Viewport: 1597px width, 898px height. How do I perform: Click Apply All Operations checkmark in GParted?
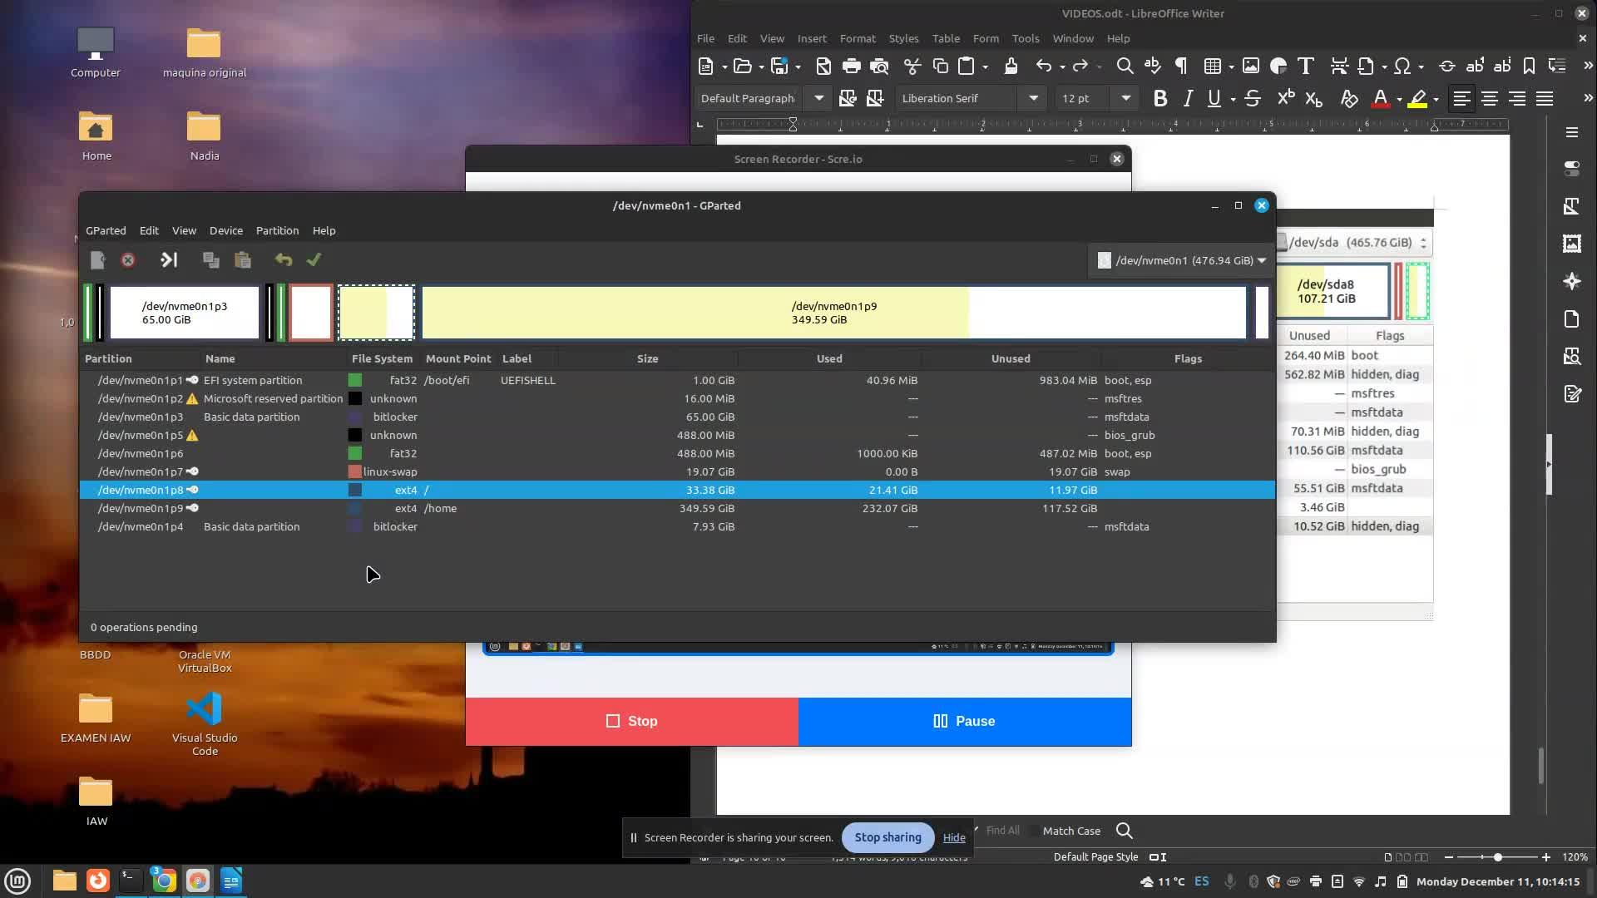314,260
